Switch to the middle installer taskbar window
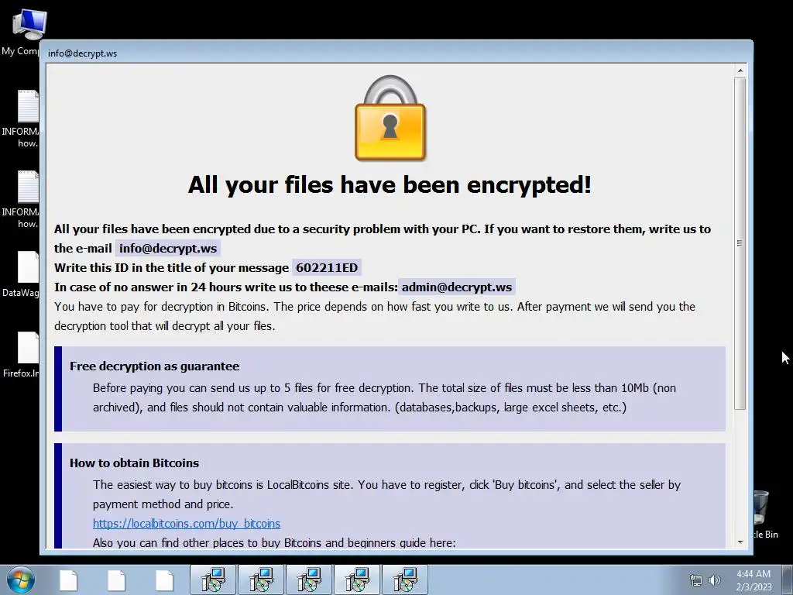The height and width of the screenshot is (595, 793). pos(310,580)
